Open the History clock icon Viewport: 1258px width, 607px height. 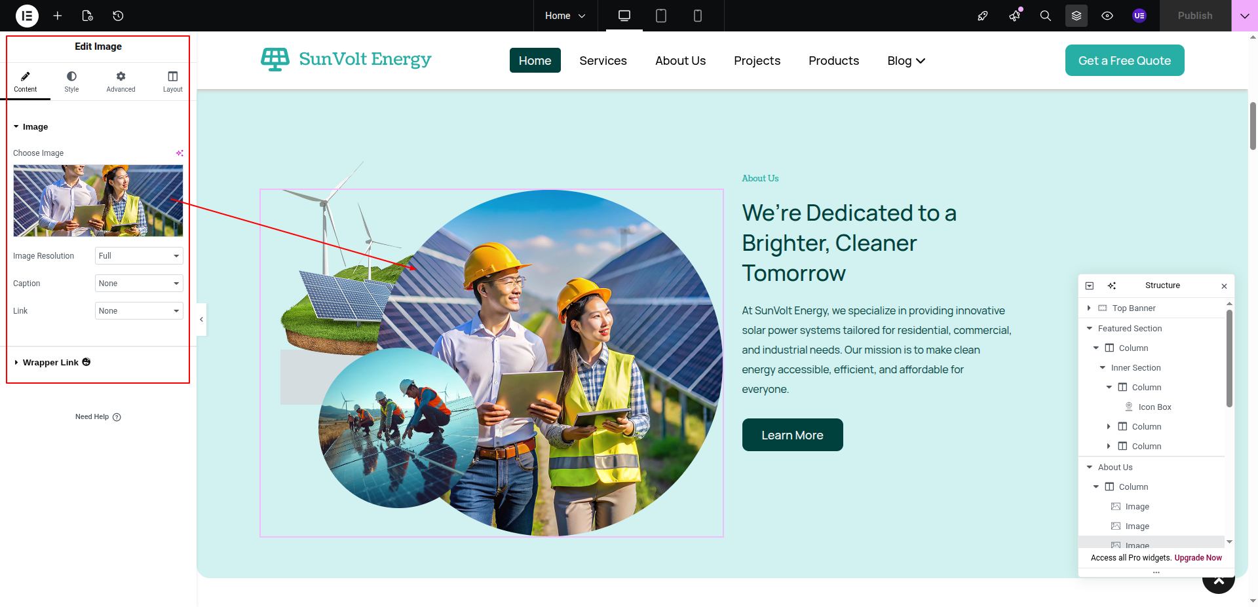pyautogui.click(x=118, y=16)
